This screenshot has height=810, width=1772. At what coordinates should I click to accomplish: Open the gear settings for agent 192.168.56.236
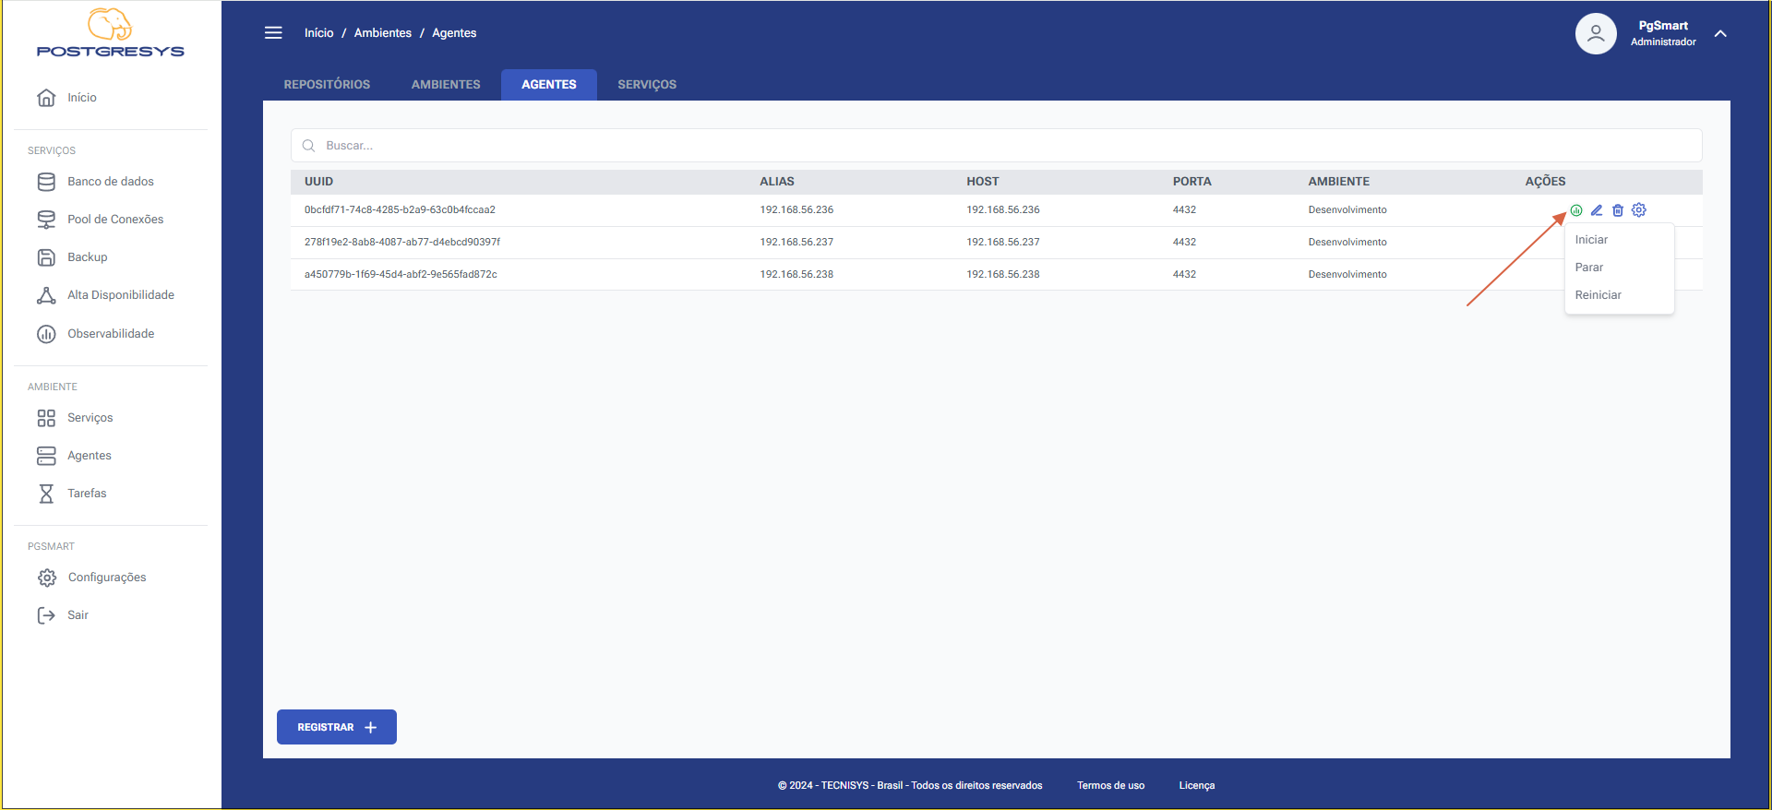(x=1639, y=210)
